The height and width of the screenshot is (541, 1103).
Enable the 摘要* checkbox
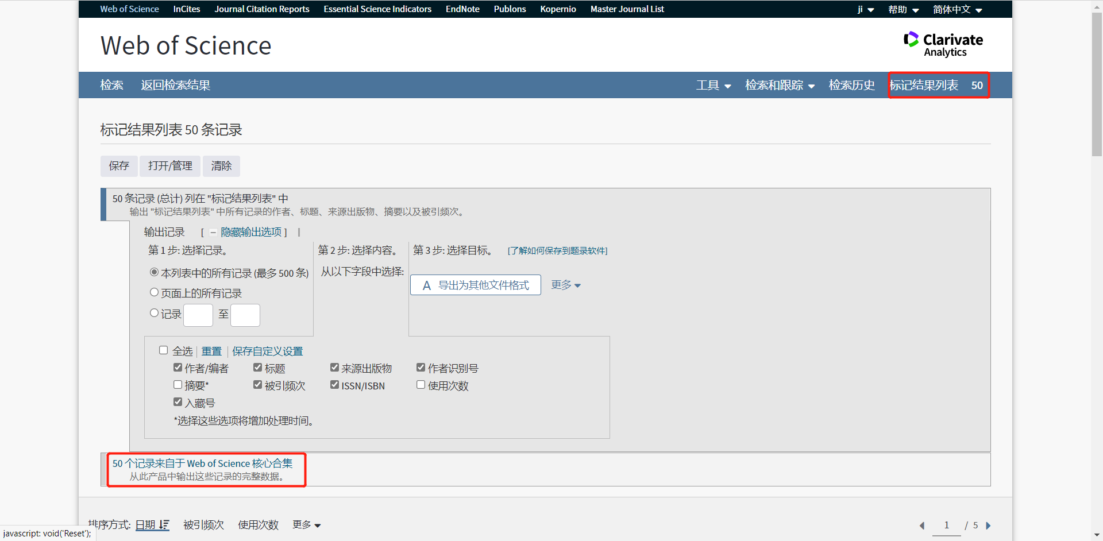click(x=178, y=384)
